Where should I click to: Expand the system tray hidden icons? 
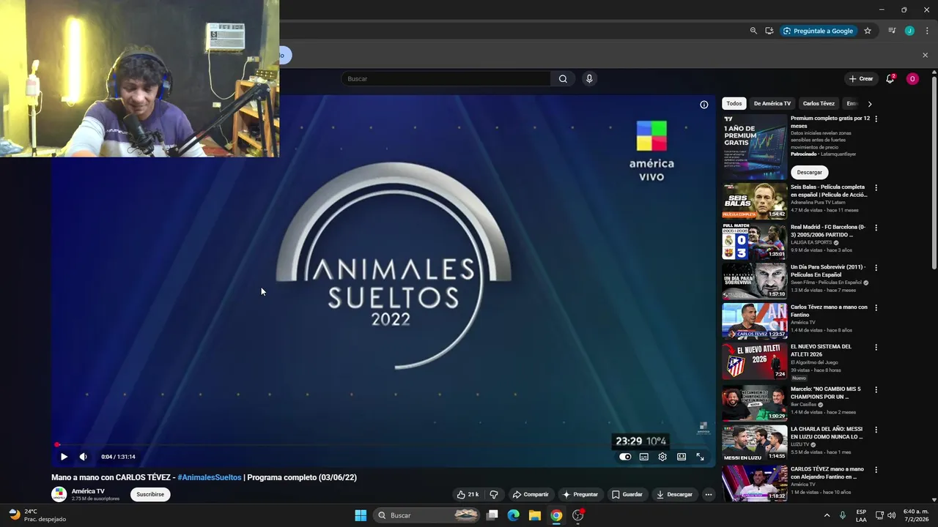(827, 515)
